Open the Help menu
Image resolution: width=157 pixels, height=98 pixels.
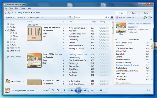[x=29, y=8]
